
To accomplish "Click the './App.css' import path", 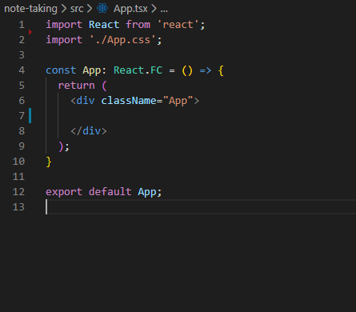I will tap(123, 40).
